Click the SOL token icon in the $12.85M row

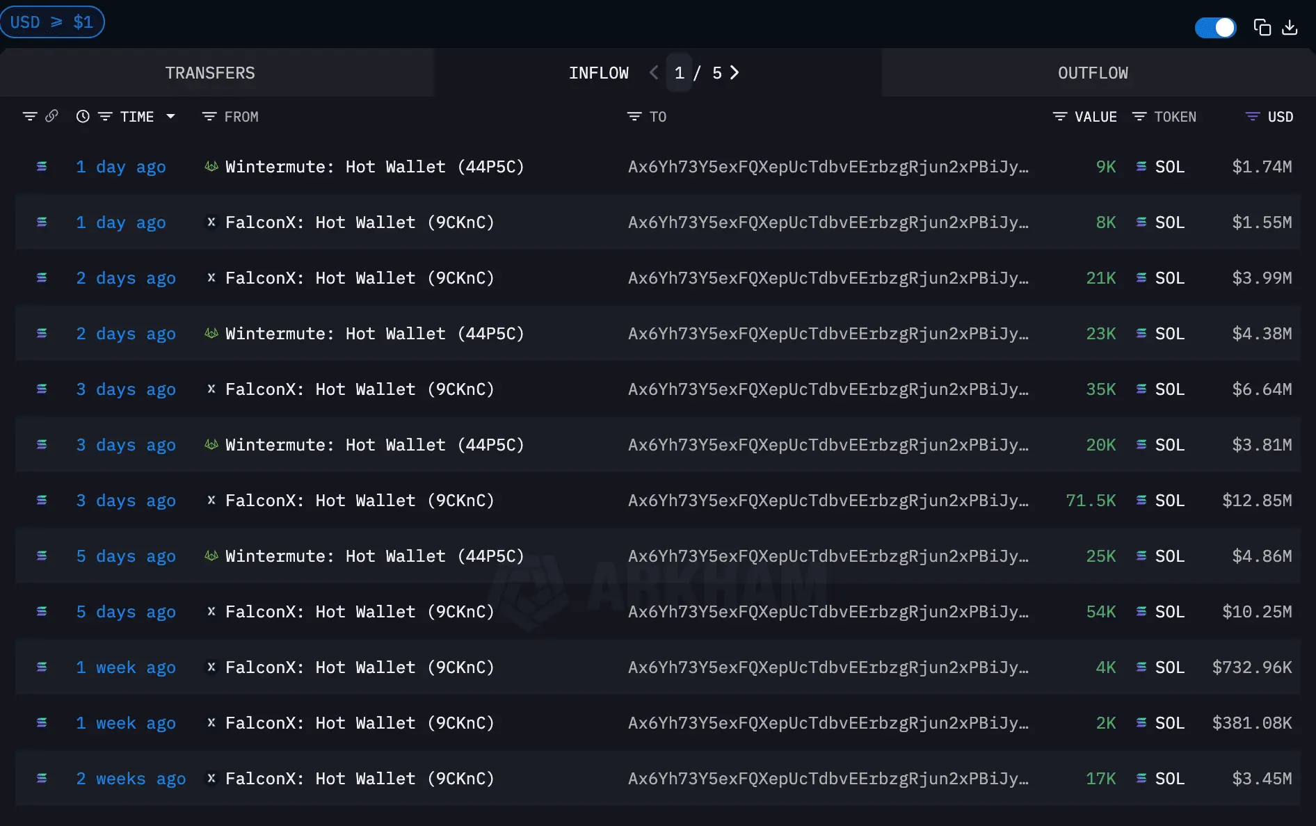click(x=1141, y=501)
